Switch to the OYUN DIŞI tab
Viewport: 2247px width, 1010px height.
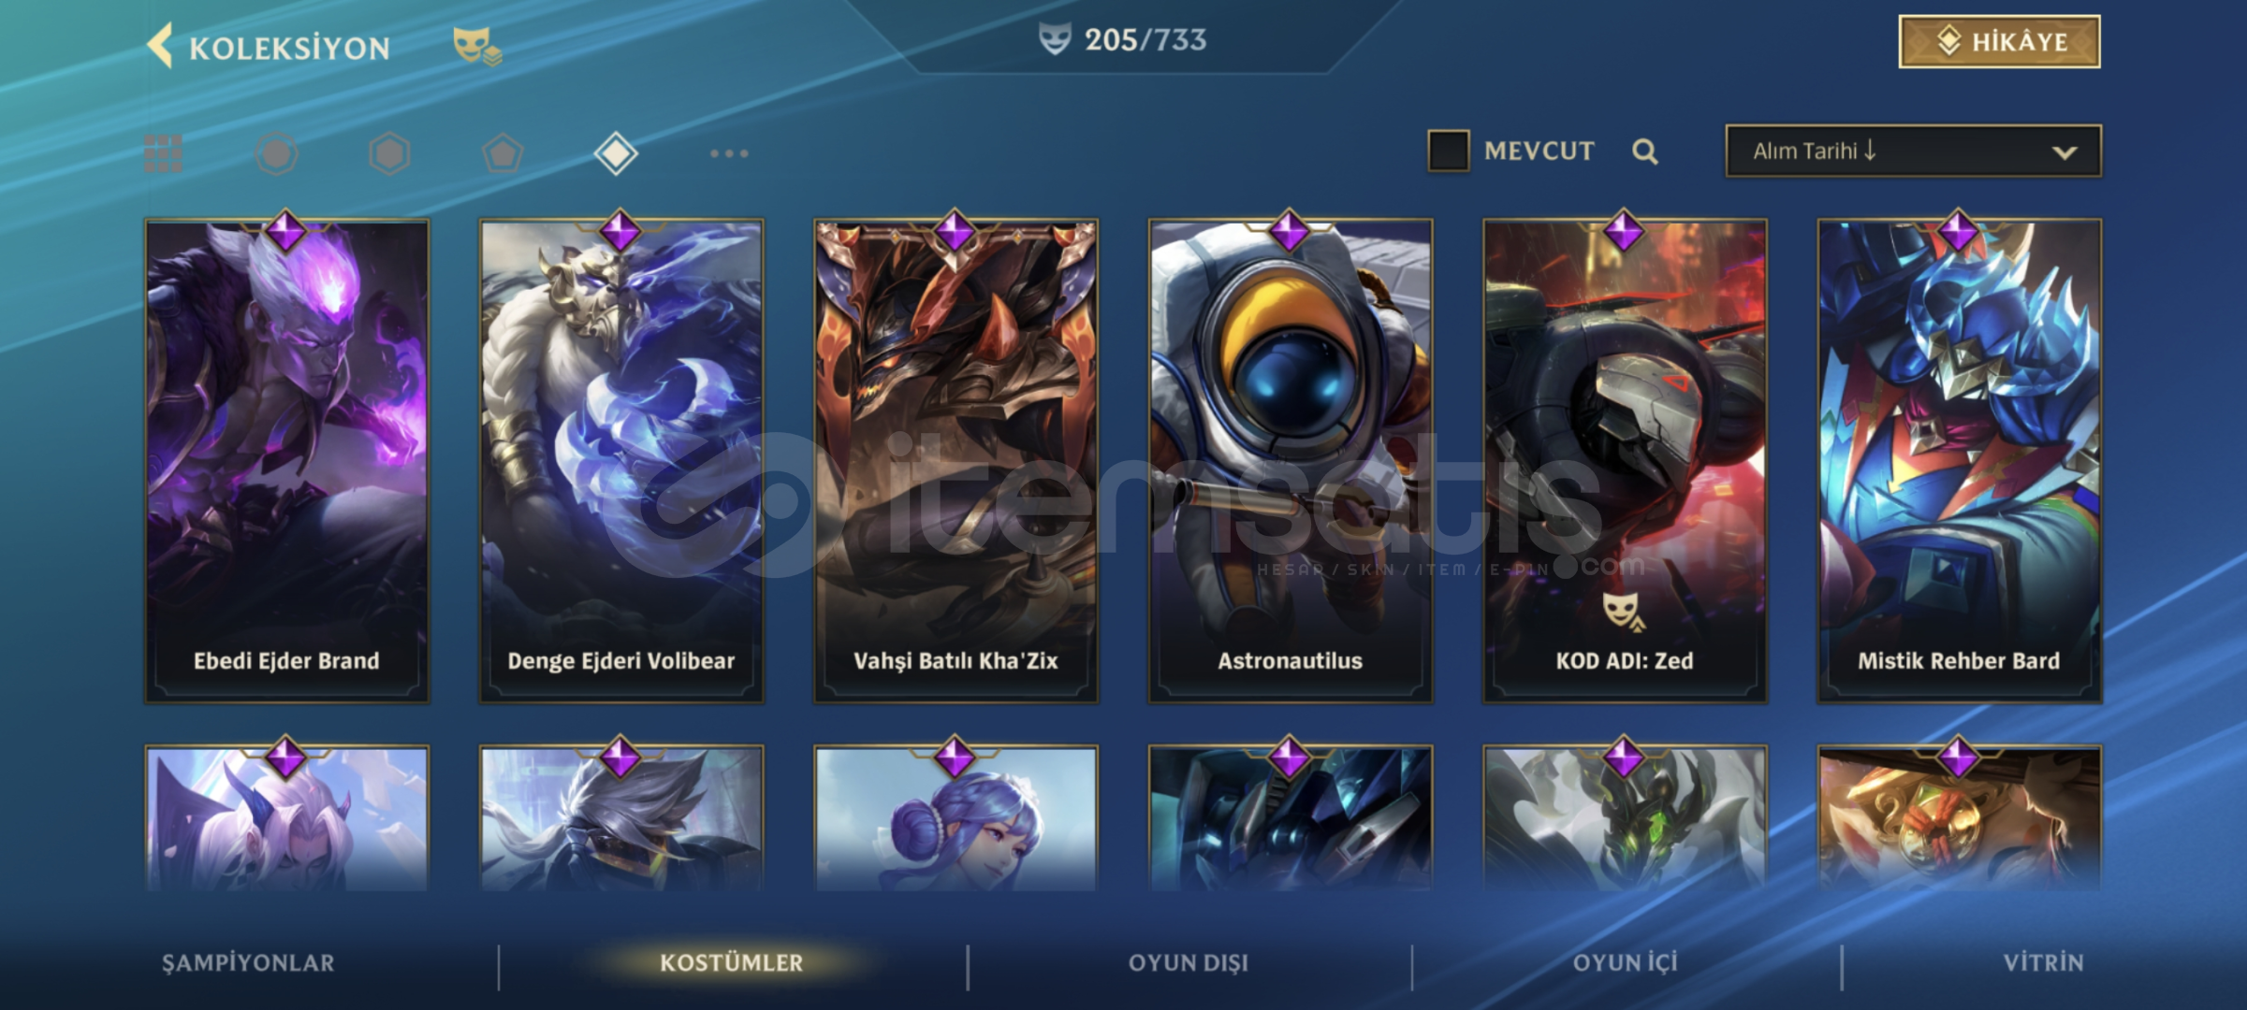(x=1189, y=963)
